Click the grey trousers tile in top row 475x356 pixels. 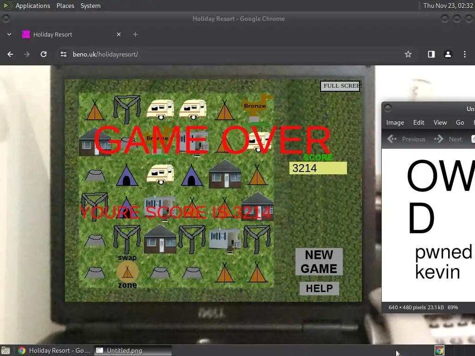127,109
